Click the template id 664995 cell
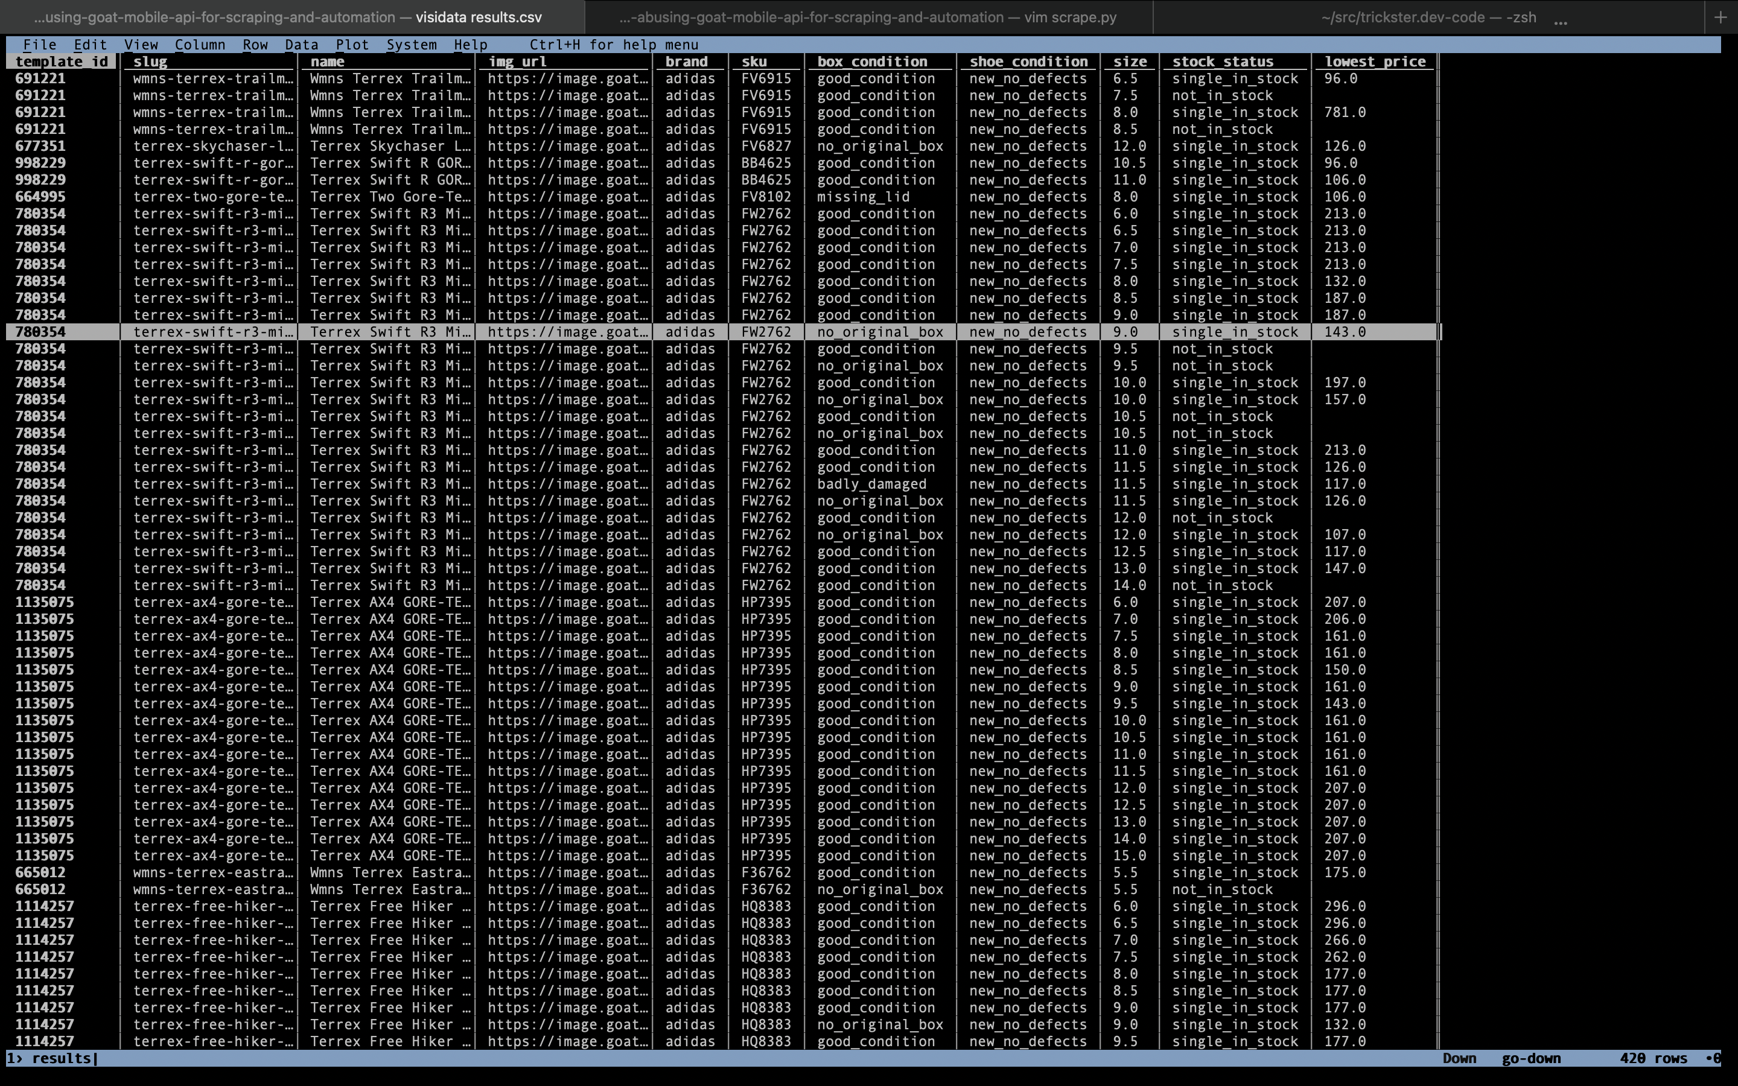1738x1086 pixels. [x=40, y=197]
